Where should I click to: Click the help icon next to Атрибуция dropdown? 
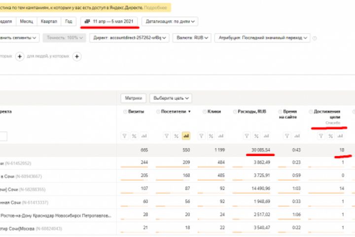(x=315, y=38)
